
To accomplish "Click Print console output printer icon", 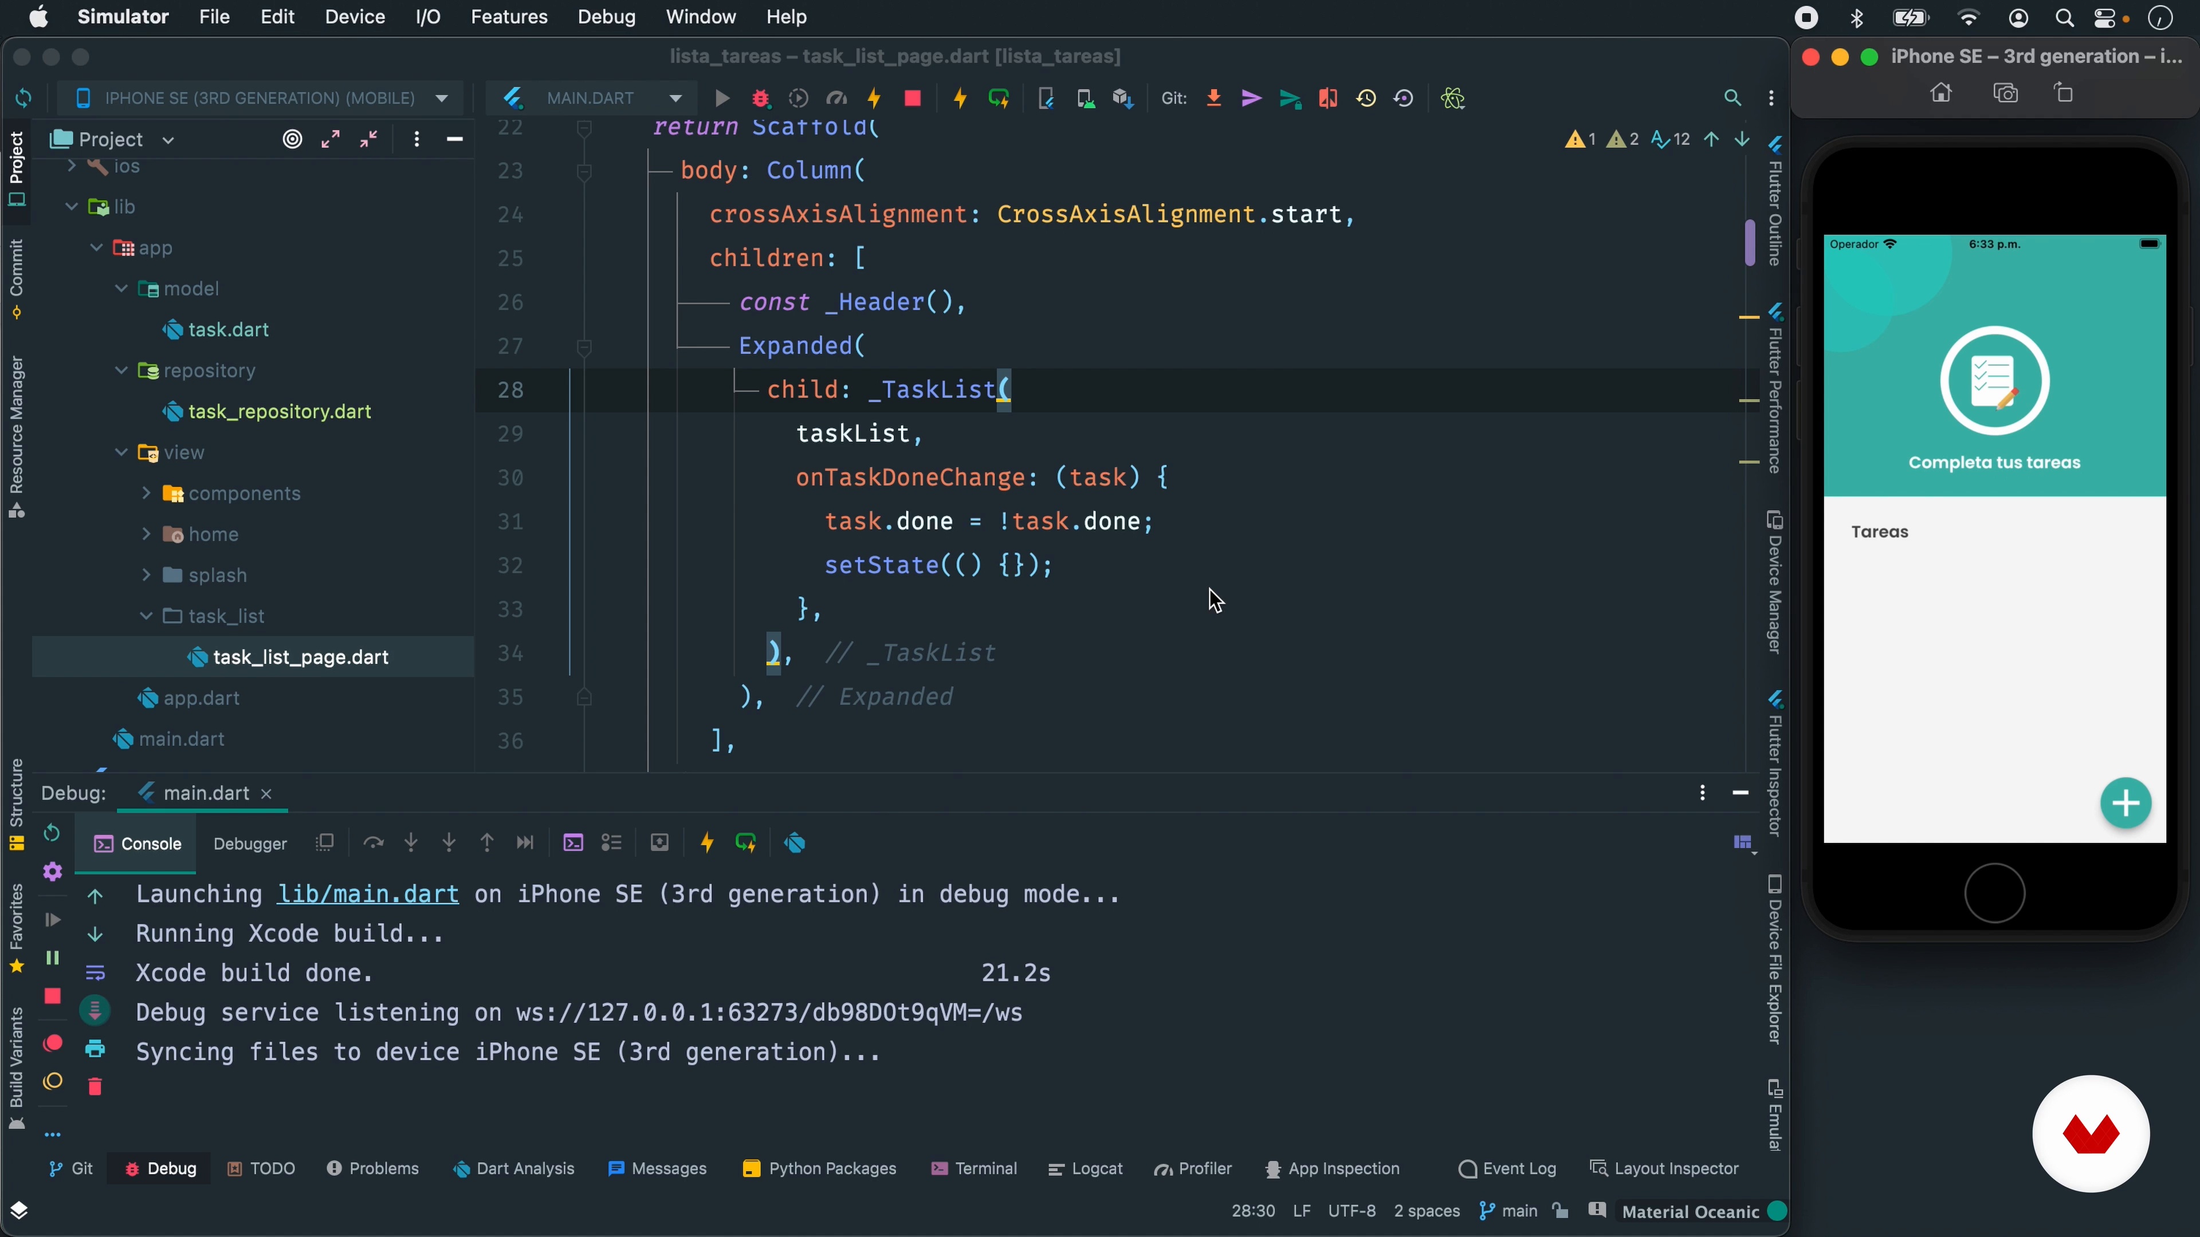I will [95, 1049].
